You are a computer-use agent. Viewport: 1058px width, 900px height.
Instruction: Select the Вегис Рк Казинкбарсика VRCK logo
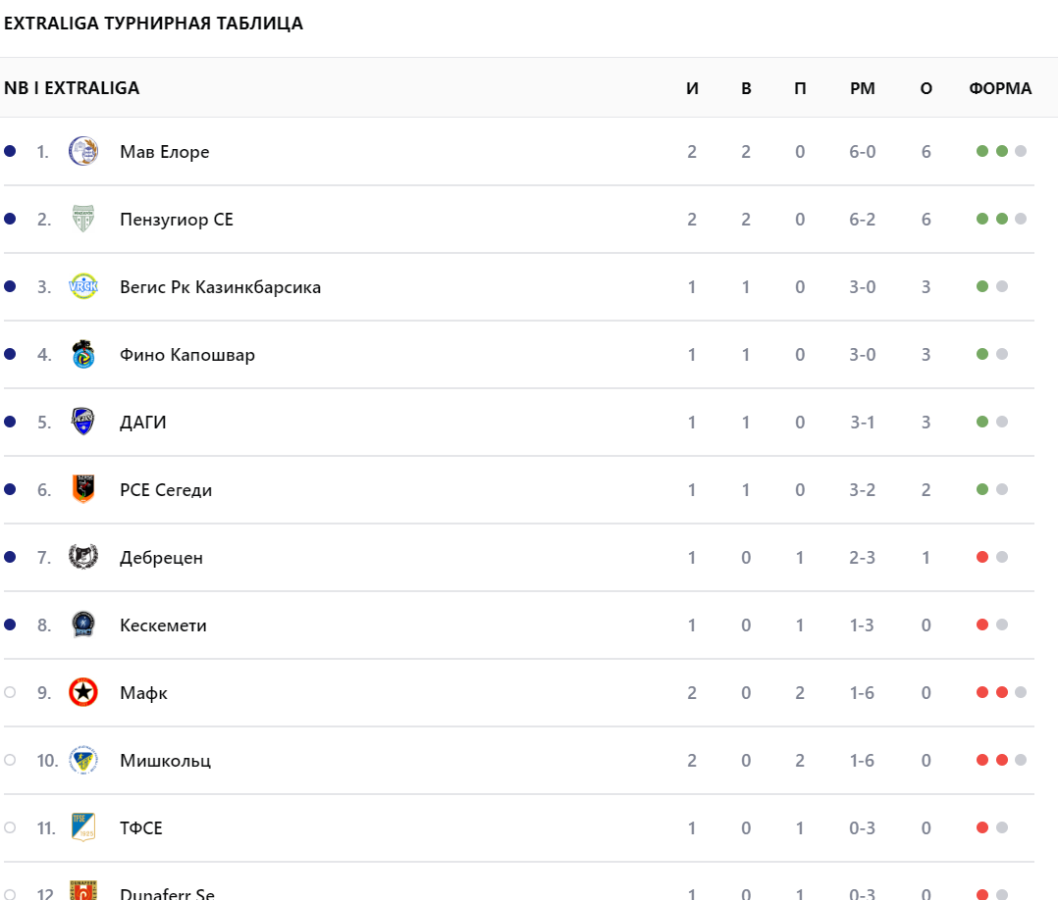(x=83, y=286)
